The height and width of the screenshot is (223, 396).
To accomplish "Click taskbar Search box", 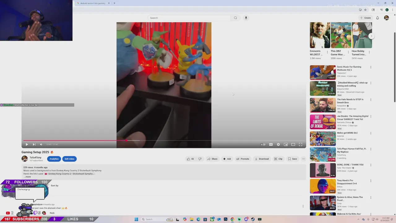I will [x=157, y=219].
